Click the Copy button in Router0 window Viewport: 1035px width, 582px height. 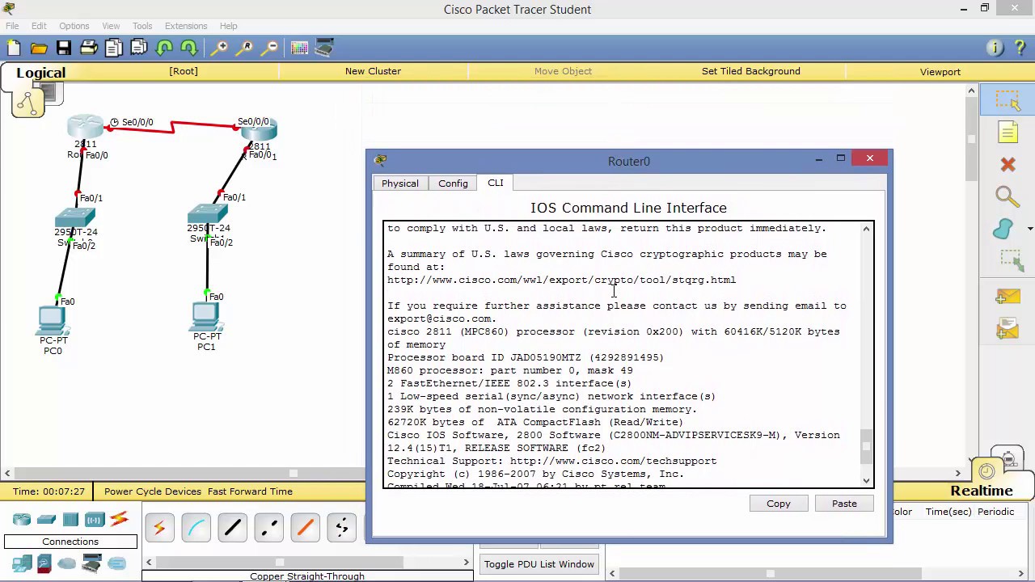[779, 504]
